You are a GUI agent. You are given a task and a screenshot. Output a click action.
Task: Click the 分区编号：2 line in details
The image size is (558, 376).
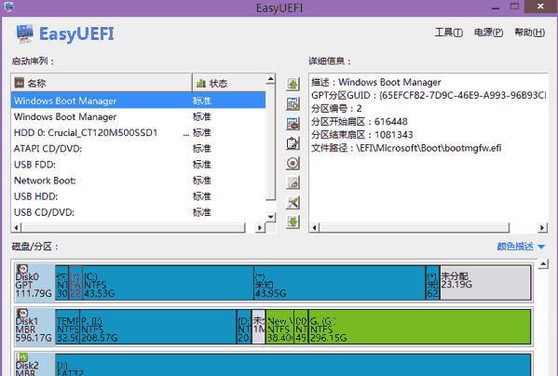[336, 108]
